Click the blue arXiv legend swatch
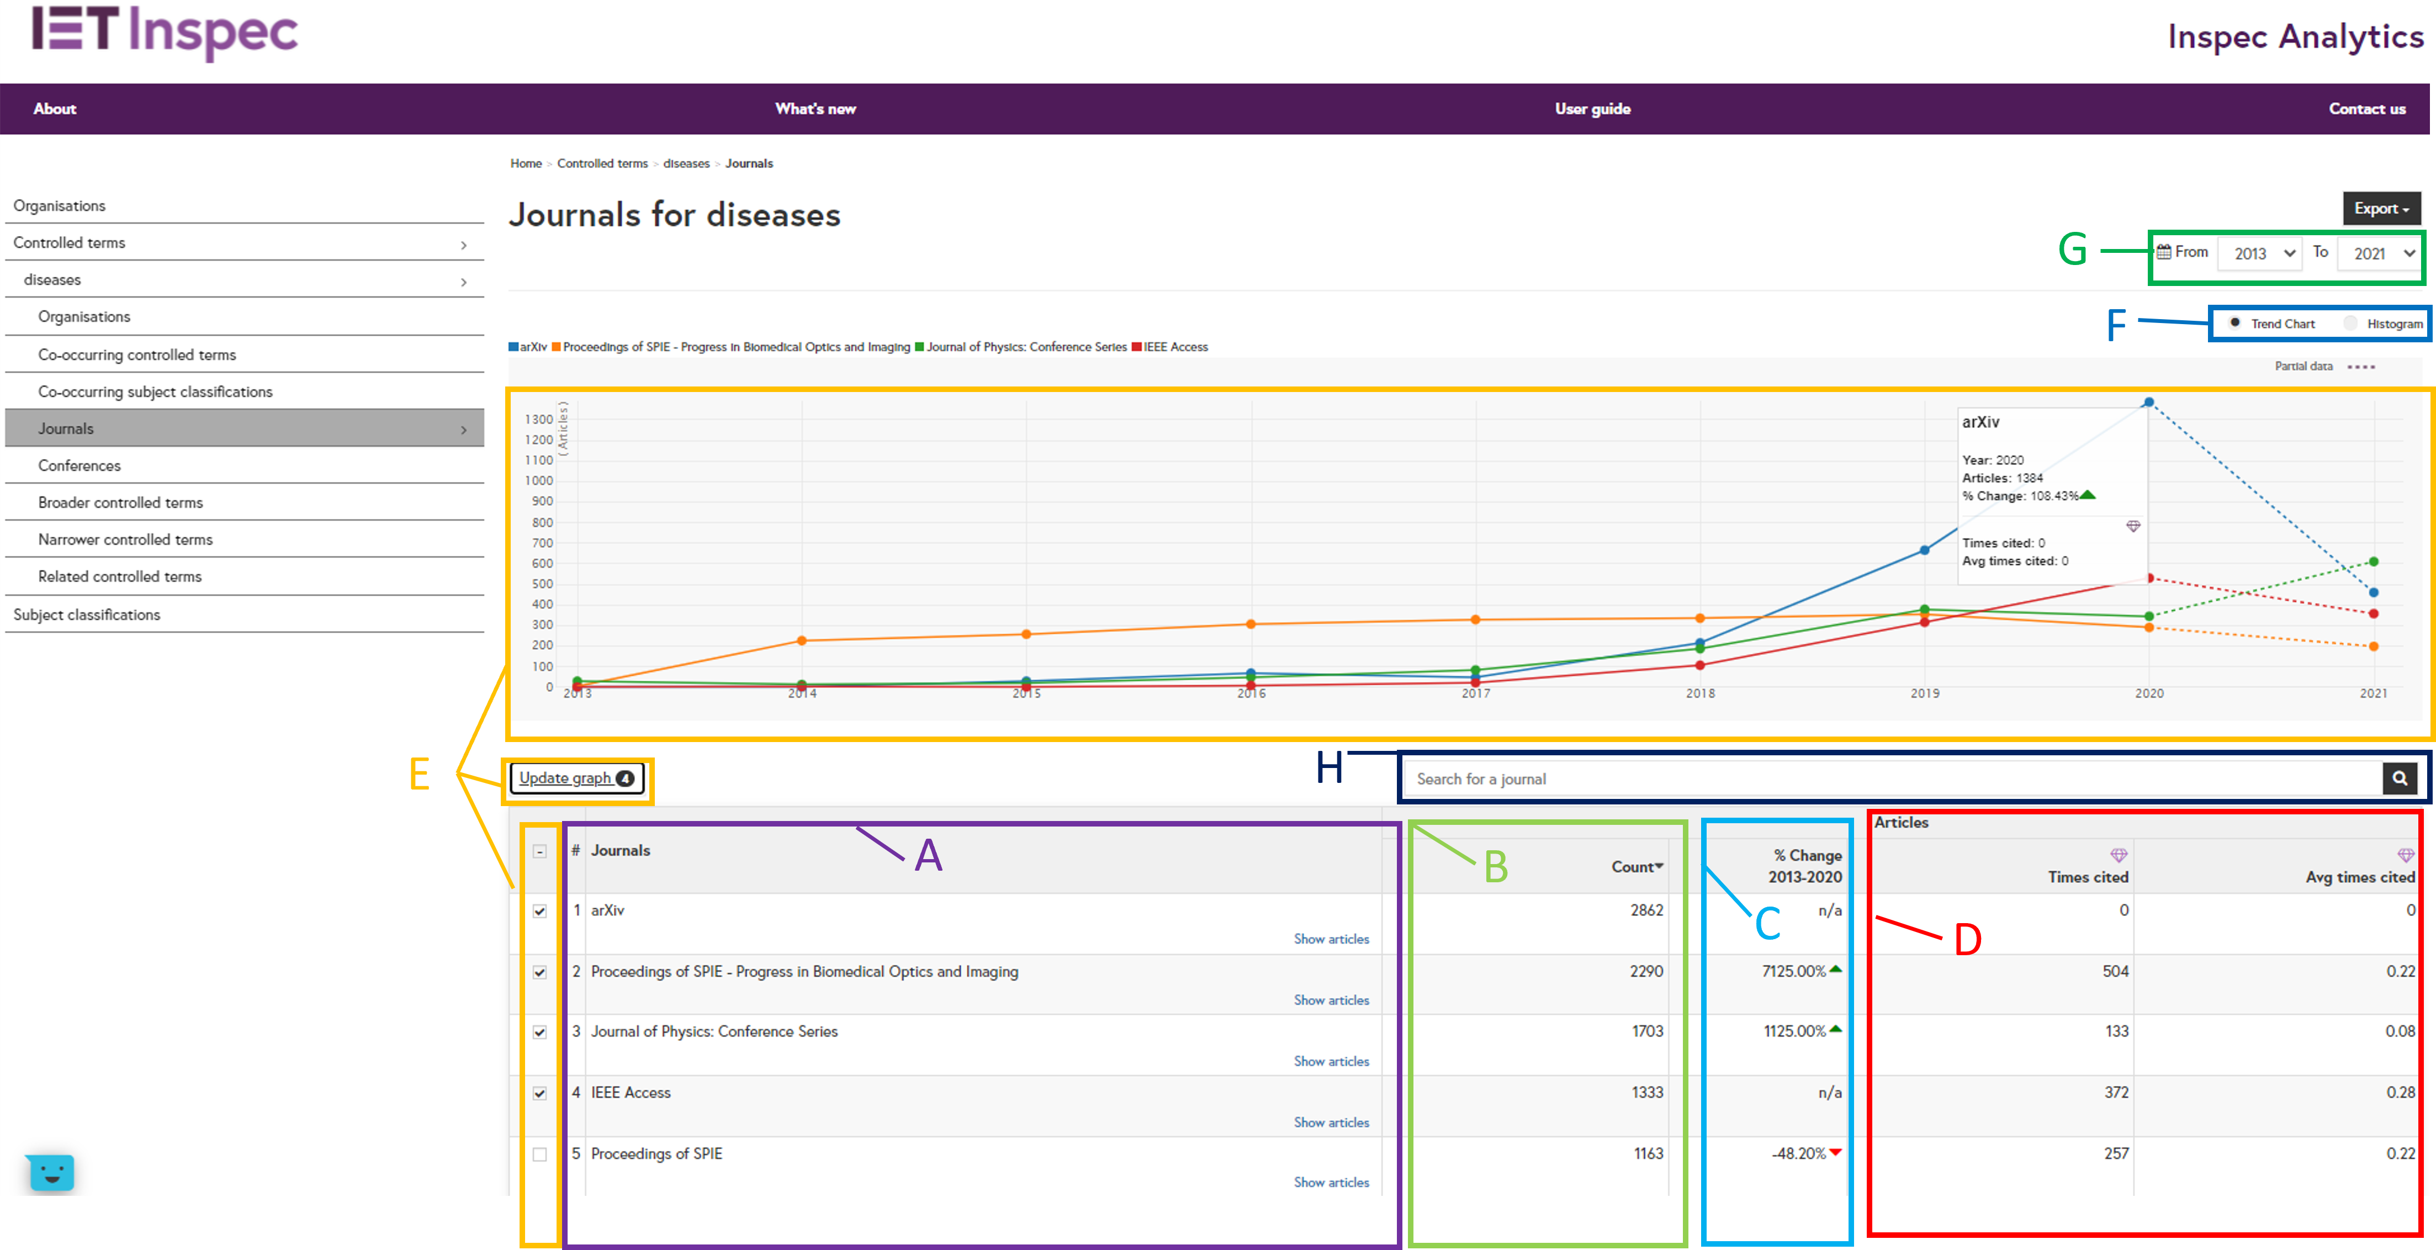The height and width of the screenshot is (1250, 2436). click(x=513, y=347)
